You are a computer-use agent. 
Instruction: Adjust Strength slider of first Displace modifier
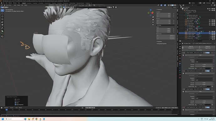click(204, 65)
